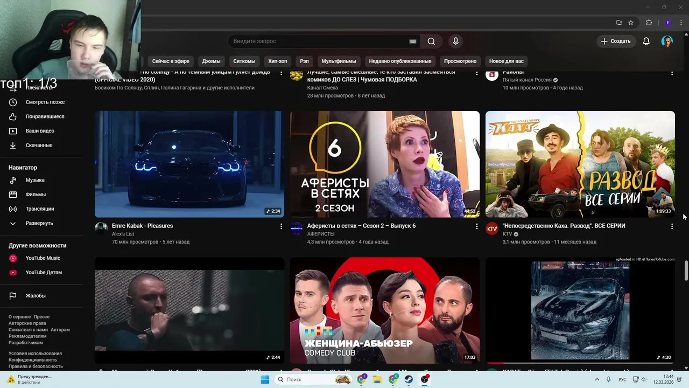Click the Условия использования footer link

(x=35, y=354)
